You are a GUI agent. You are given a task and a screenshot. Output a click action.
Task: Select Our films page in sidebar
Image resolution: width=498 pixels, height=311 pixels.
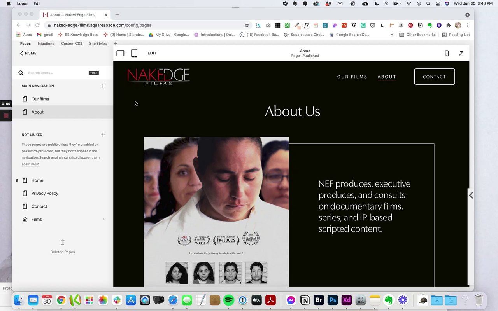(x=63, y=99)
